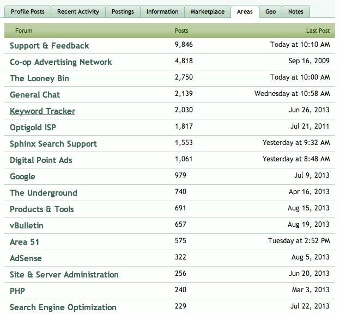The image size is (340, 314).
Task: Click the Keyword Tracker forum link
Action: tap(42, 111)
